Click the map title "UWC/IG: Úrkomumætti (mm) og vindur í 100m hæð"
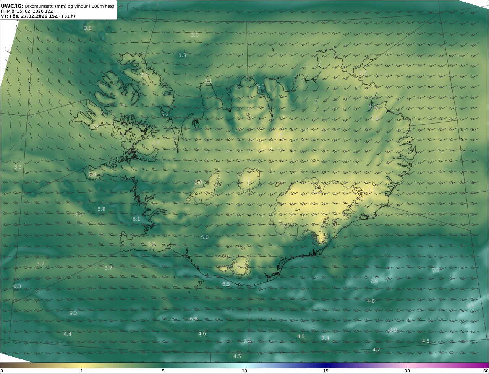Screen dimensions: 489x374 tap(58, 6)
